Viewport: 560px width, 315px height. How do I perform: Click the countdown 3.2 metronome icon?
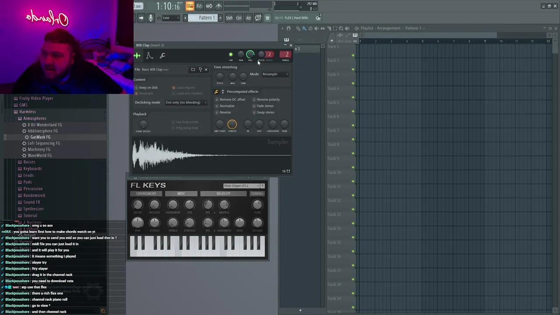pyautogui.click(x=199, y=6)
